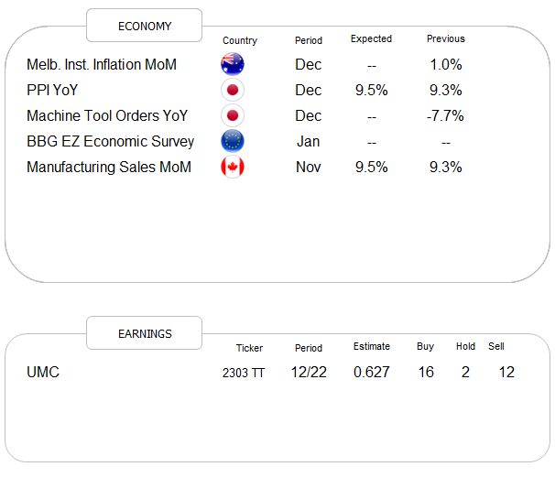
Task: Click the Buy count 16
Action: coord(426,372)
